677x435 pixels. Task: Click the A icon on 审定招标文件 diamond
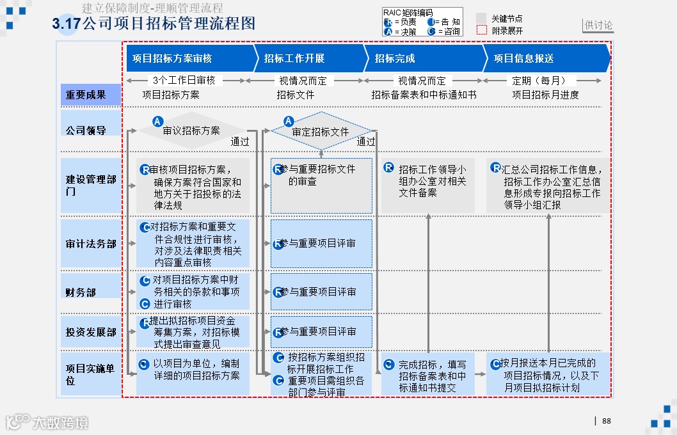click(x=289, y=122)
